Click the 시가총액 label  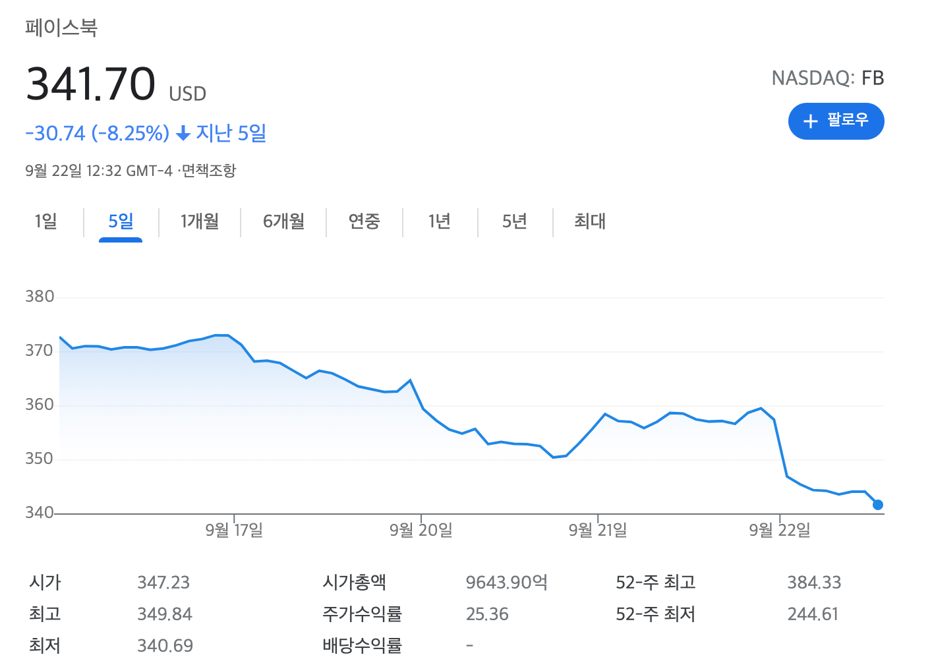coord(354,583)
